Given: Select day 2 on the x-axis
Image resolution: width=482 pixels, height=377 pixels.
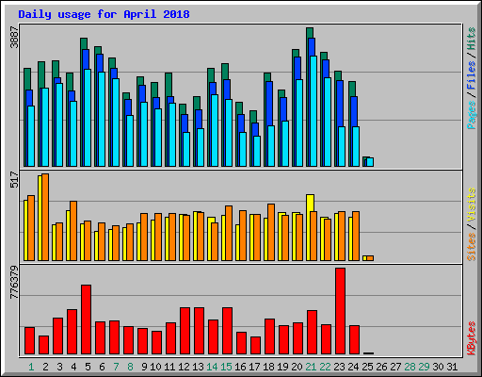Looking at the screenshot, I should click(45, 367).
